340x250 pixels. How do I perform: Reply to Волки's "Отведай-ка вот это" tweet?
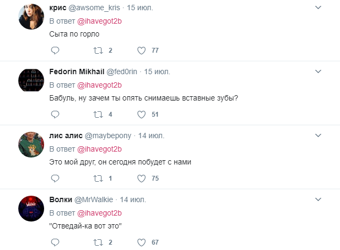[54, 242]
